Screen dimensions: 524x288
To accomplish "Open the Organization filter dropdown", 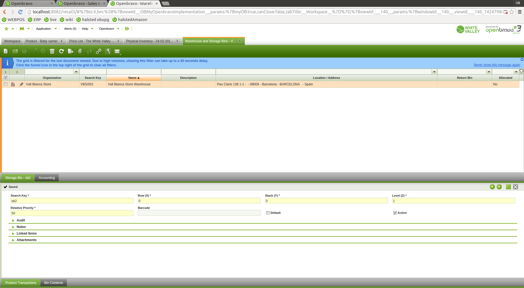I will click(x=76, y=72).
